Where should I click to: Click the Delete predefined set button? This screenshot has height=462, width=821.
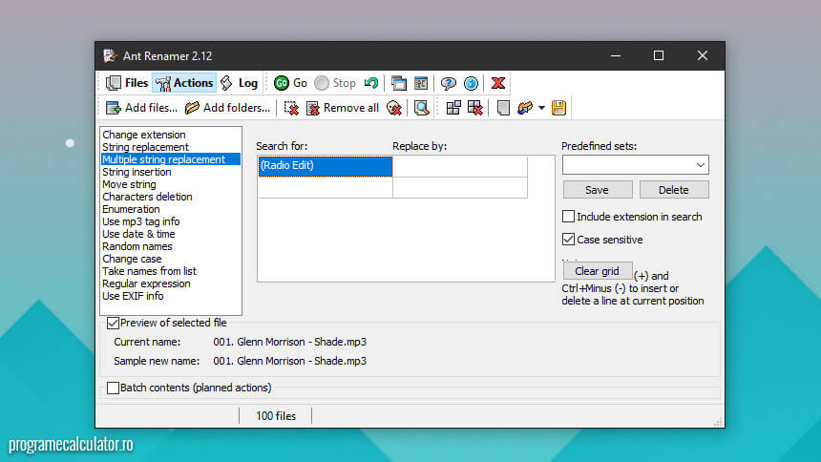click(673, 190)
